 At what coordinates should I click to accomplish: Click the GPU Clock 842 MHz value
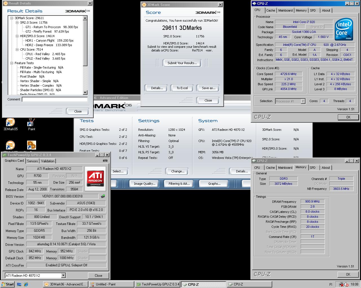(x=35, y=251)
